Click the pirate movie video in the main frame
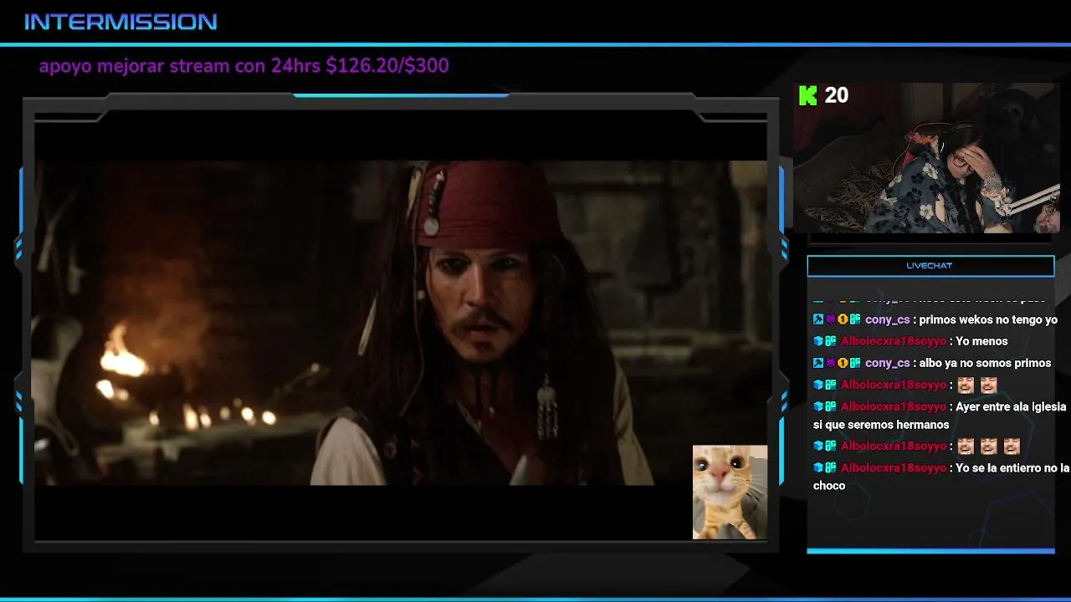1071x602 pixels. point(400,323)
